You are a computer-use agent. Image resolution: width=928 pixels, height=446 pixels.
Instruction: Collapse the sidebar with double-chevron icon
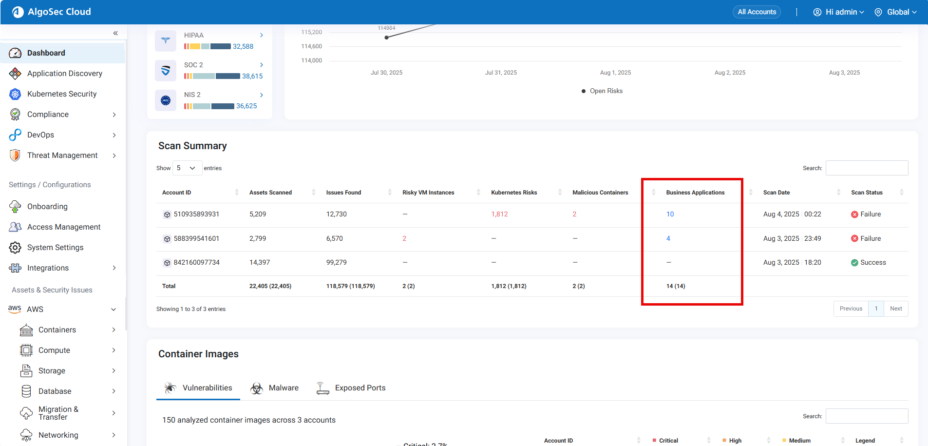[x=115, y=33]
